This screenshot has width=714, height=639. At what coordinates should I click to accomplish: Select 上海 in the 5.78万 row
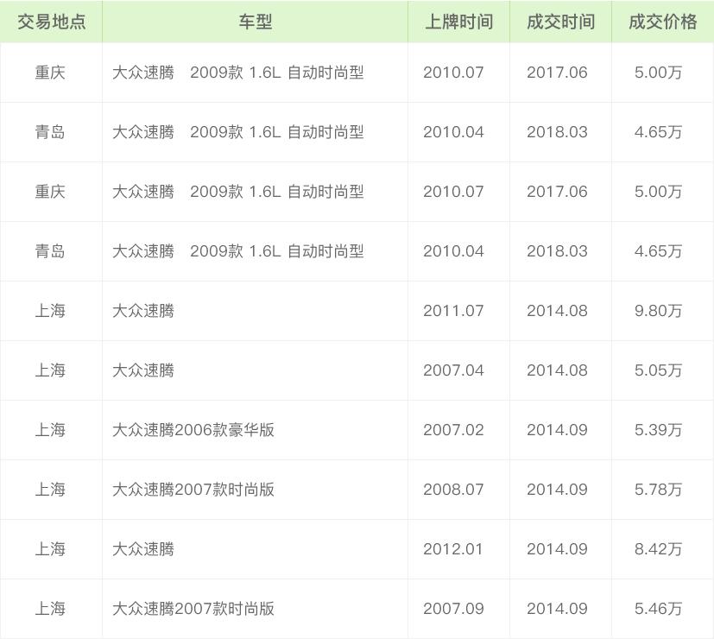[50, 490]
